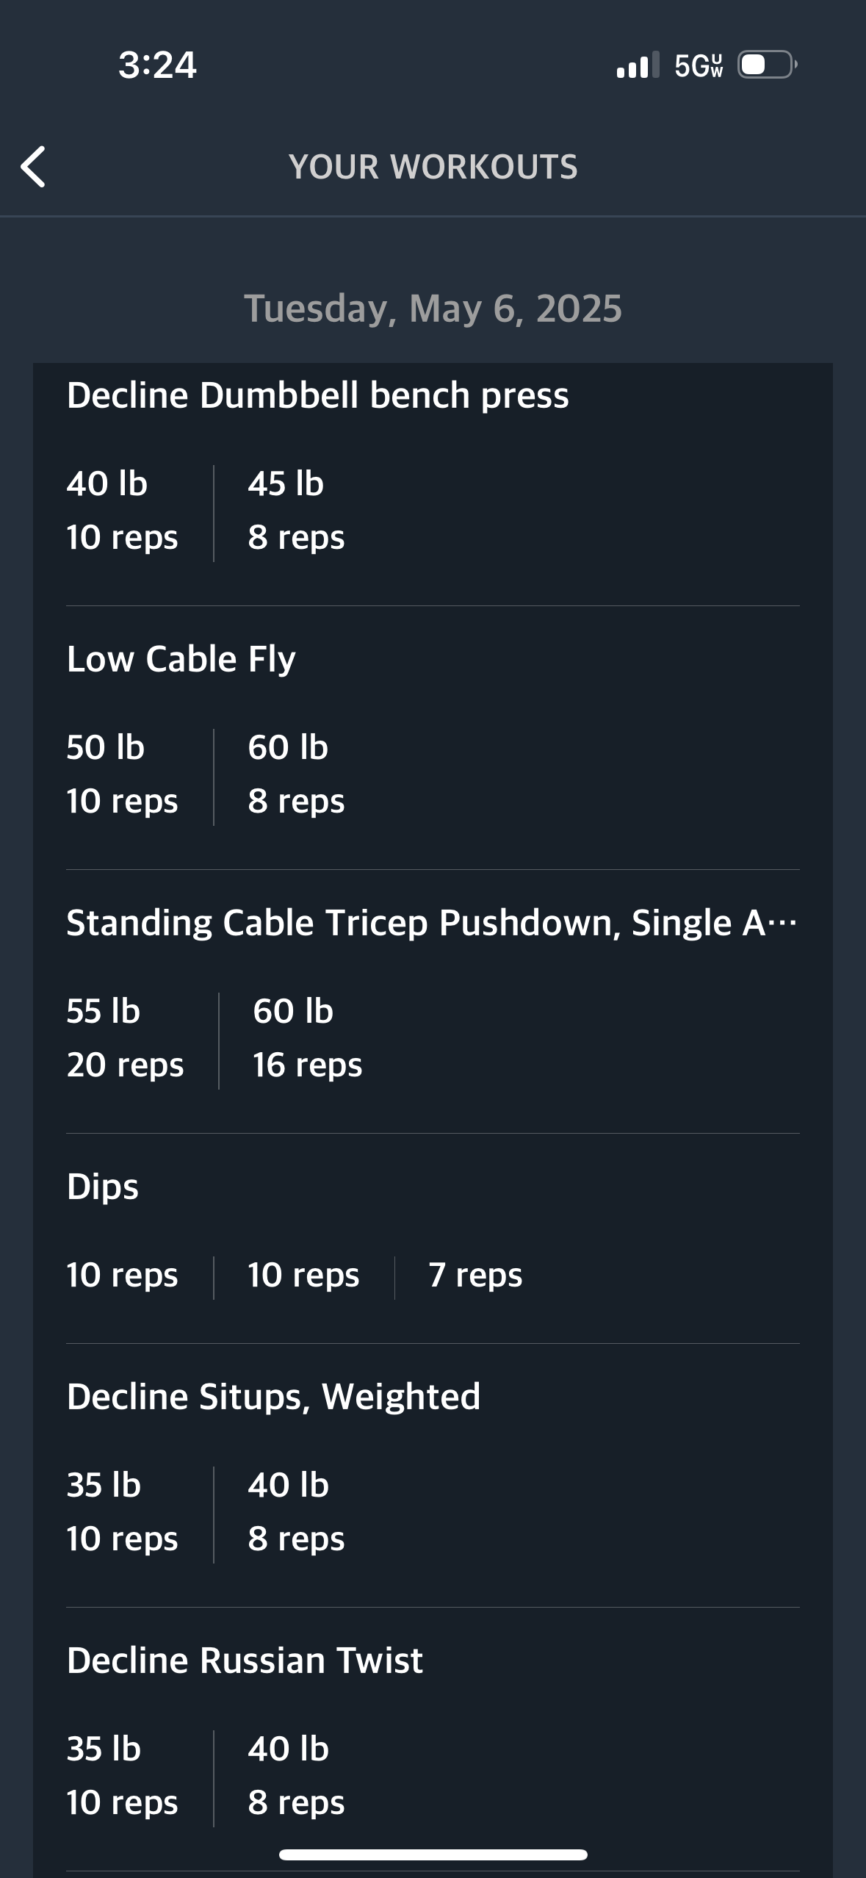Open Decline Situps, Weighted exercise
This screenshot has width=866, height=1878.
coord(273,1397)
